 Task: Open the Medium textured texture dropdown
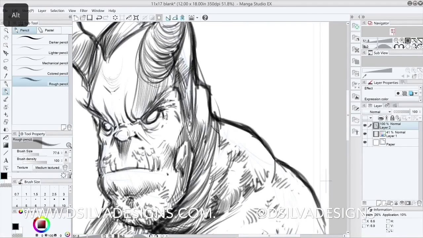coord(47,168)
